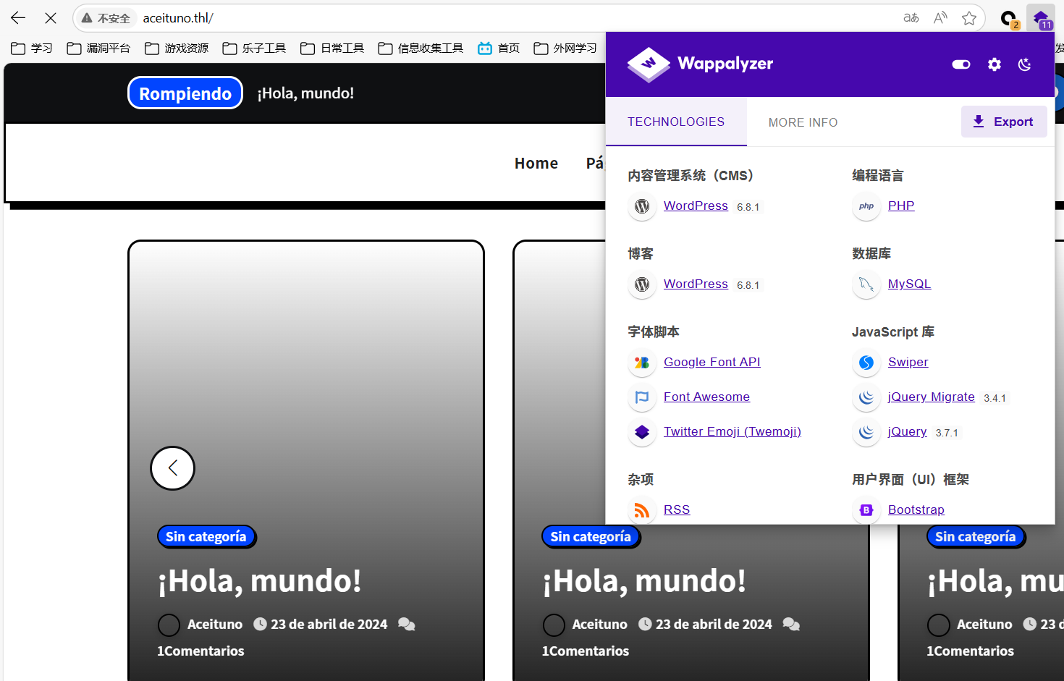The width and height of the screenshot is (1064, 681).
Task: Open the MySQL technology link
Action: tap(909, 284)
